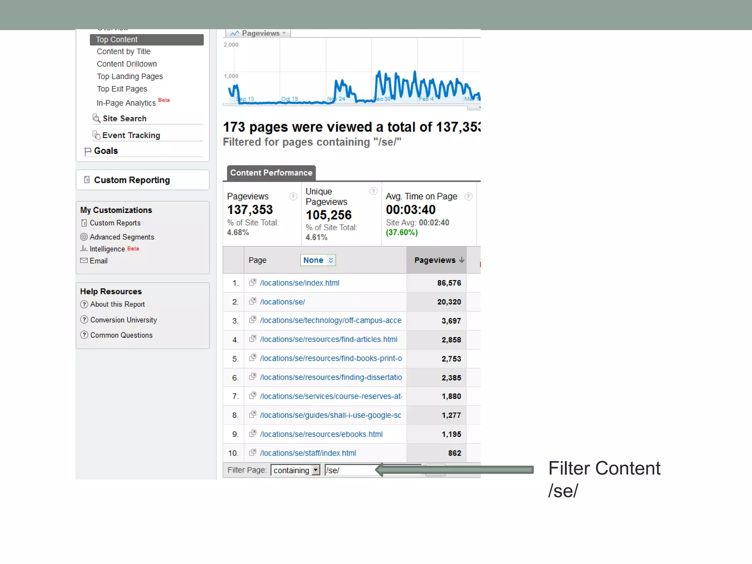Open the off-campus-access page link
This screenshot has width=752, height=564.
[331, 321]
